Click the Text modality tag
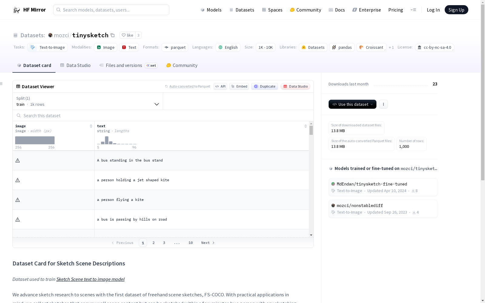The width and height of the screenshot is (485, 303). coord(129,47)
